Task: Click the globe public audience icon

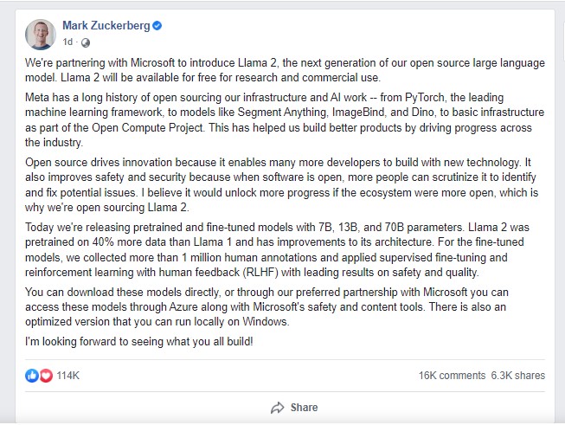Action: (86, 43)
